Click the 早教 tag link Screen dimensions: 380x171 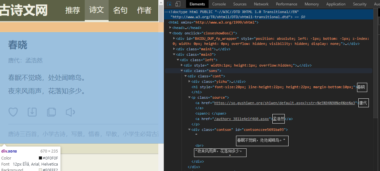pyautogui.click(x=111, y=134)
